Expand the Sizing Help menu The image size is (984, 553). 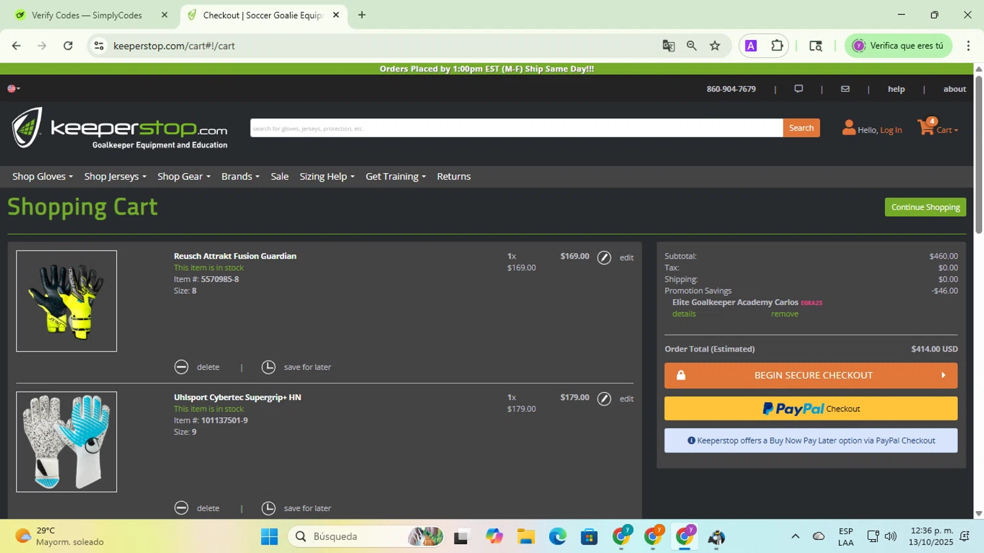coord(327,176)
